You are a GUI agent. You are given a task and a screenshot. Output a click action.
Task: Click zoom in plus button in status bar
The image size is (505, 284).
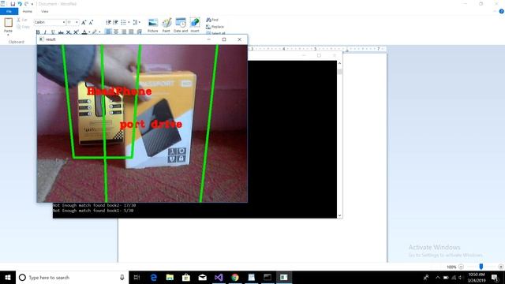[x=501, y=267]
